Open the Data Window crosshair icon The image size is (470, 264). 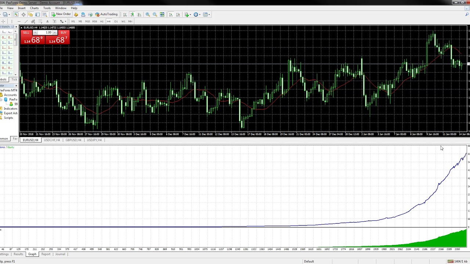[x=23, y=14]
